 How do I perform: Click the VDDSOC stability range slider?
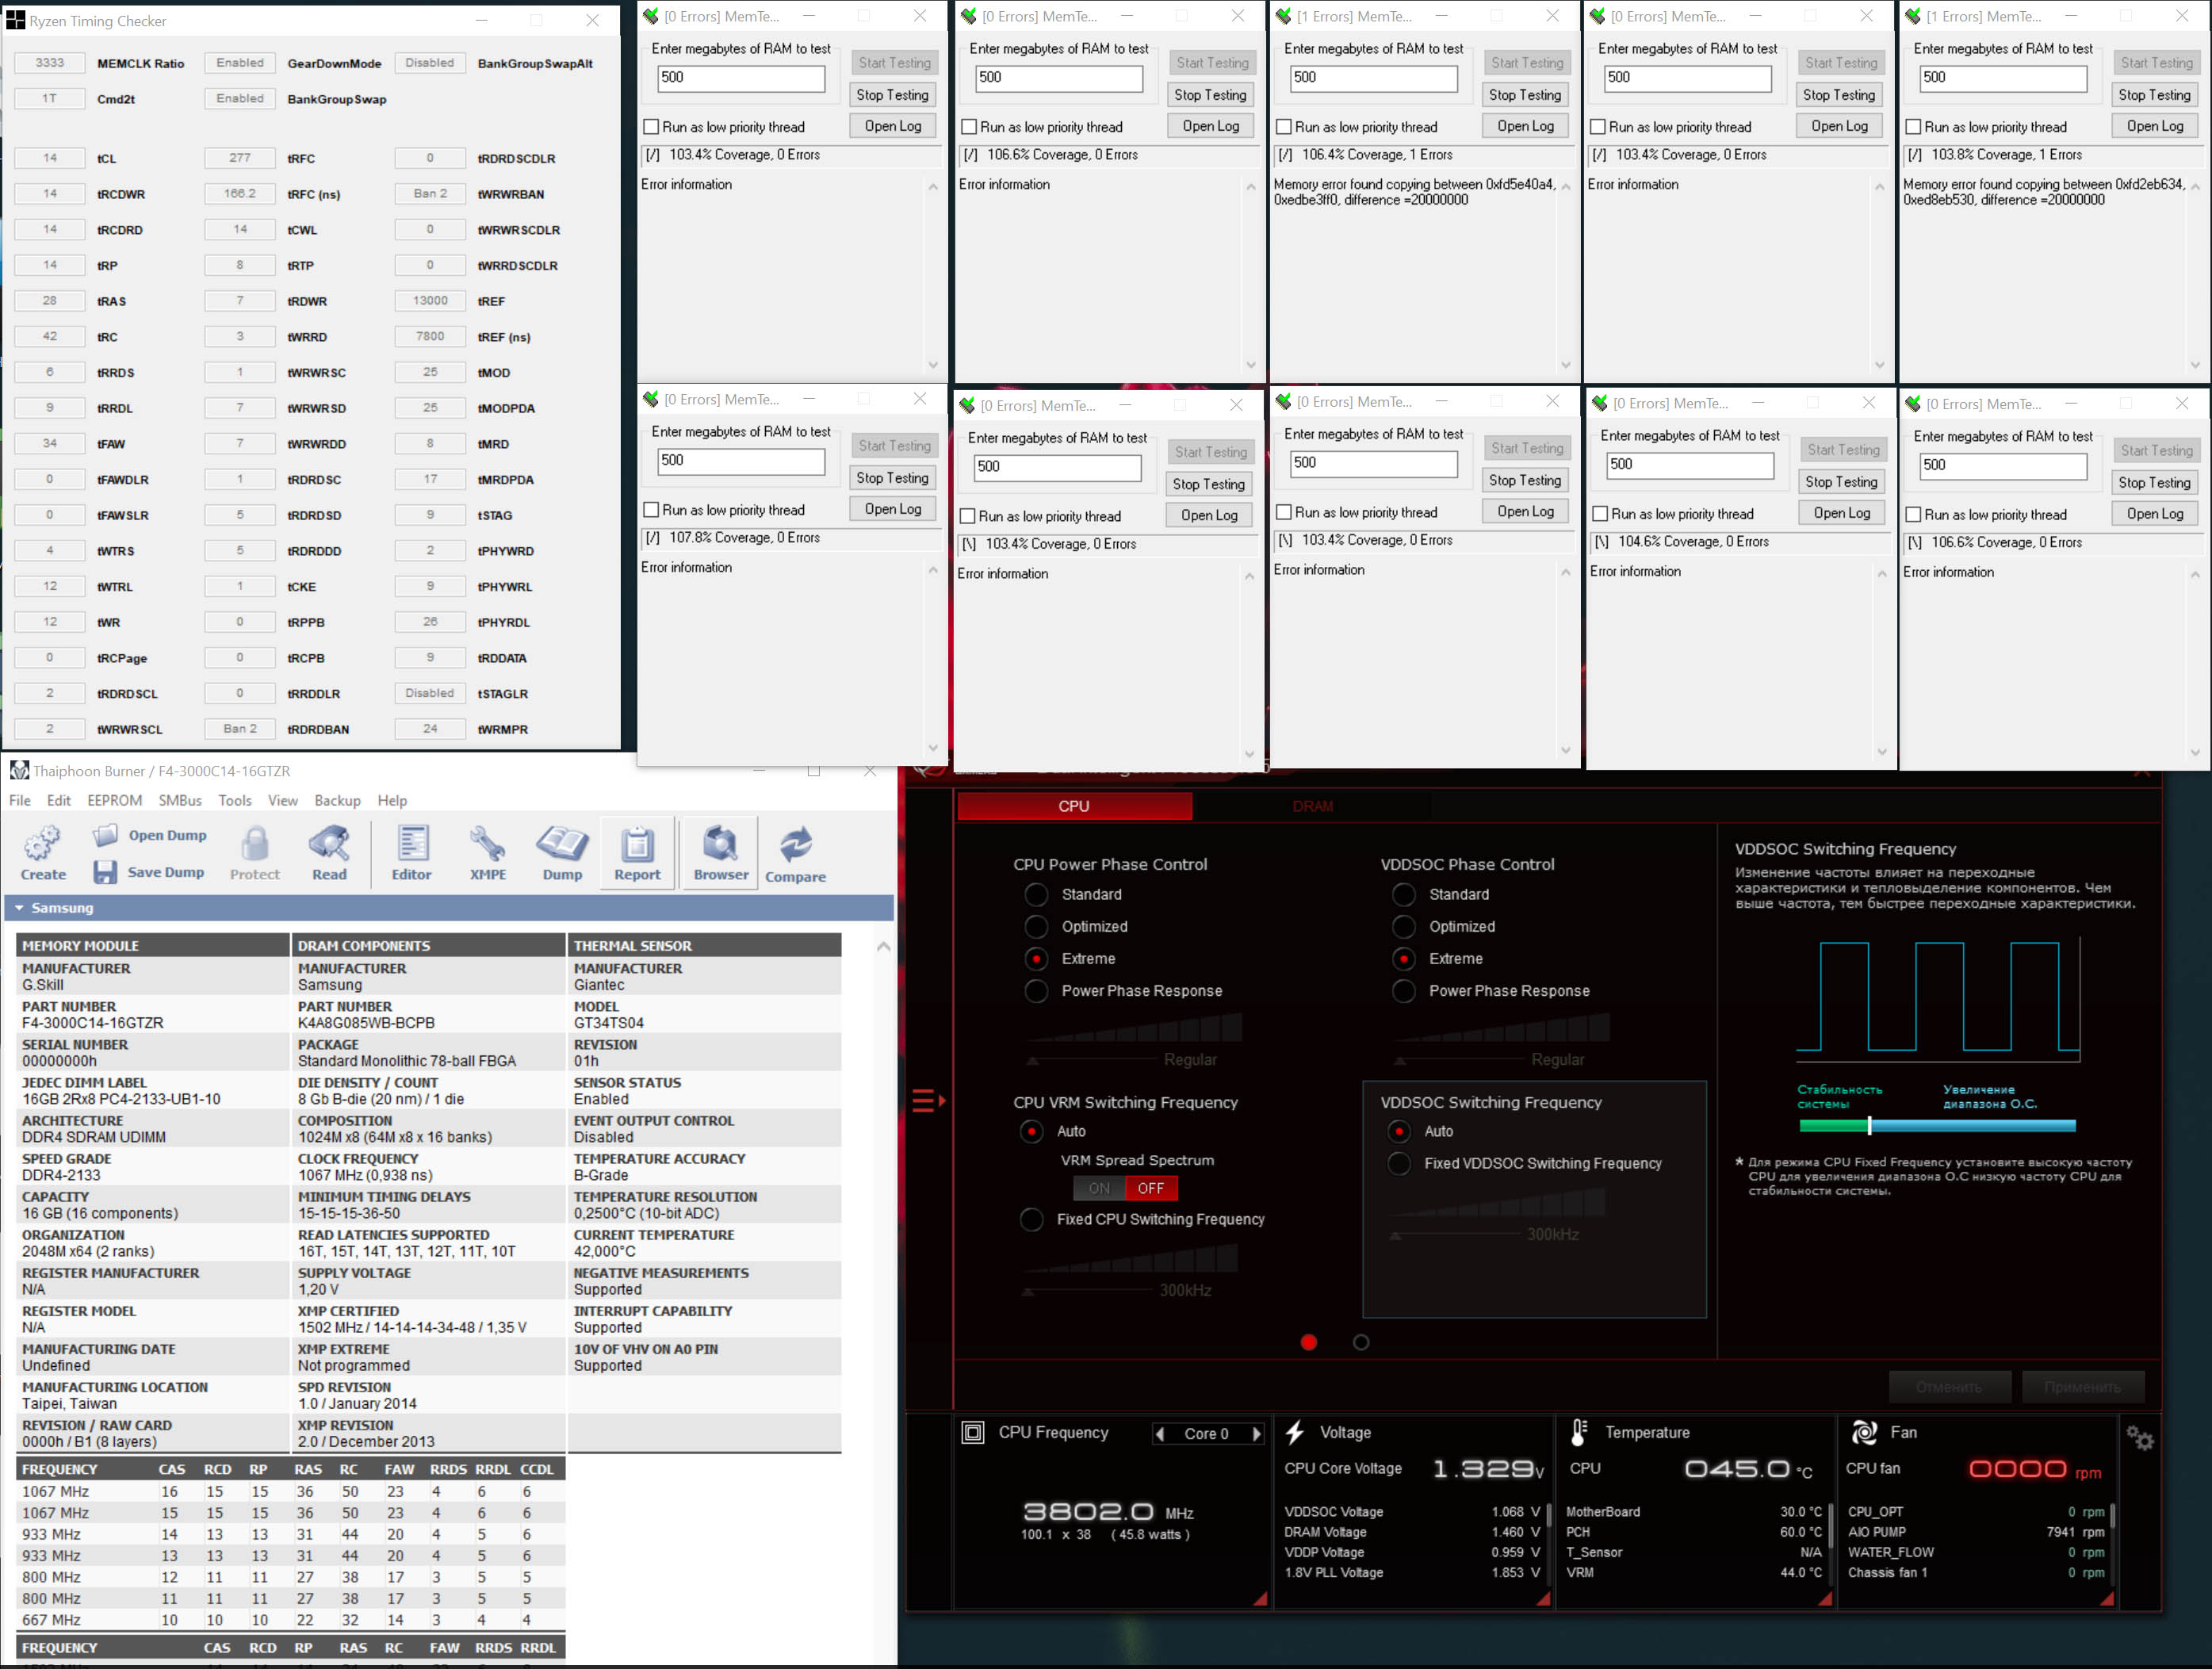click(1868, 1125)
